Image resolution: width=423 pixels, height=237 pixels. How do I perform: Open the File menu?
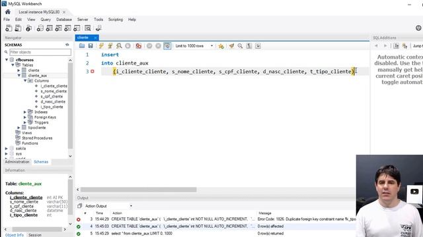coord(7,20)
